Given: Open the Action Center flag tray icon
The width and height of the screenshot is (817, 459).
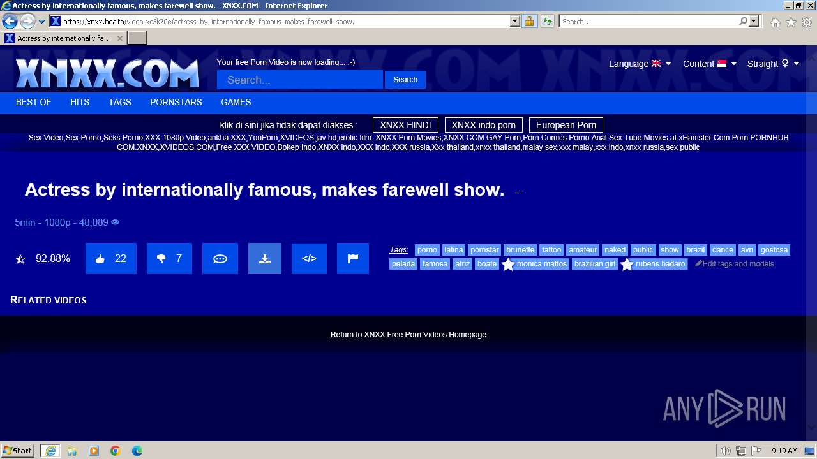Looking at the screenshot, I should coord(755,451).
